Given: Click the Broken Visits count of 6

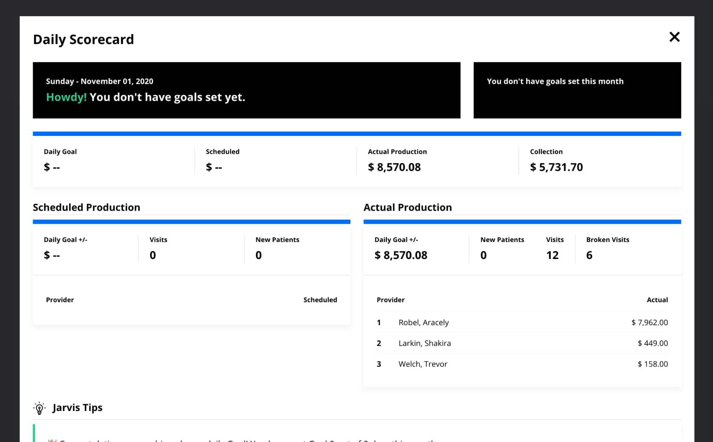Looking at the screenshot, I should pyautogui.click(x=589, y=255).
